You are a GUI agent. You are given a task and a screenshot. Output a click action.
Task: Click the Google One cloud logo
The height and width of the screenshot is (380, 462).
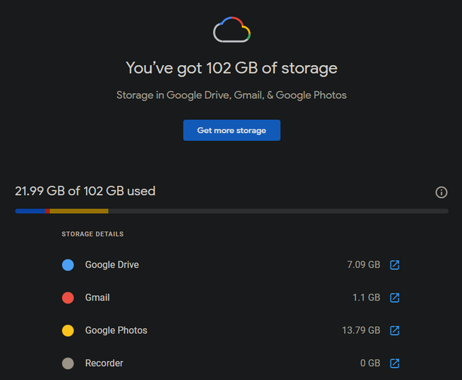232,30
